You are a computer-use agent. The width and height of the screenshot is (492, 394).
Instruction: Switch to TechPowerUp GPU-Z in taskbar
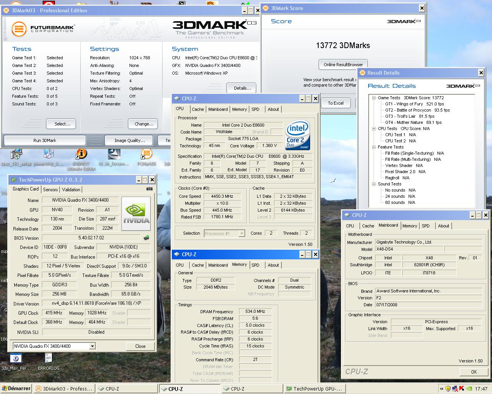(x=314, y=389)
